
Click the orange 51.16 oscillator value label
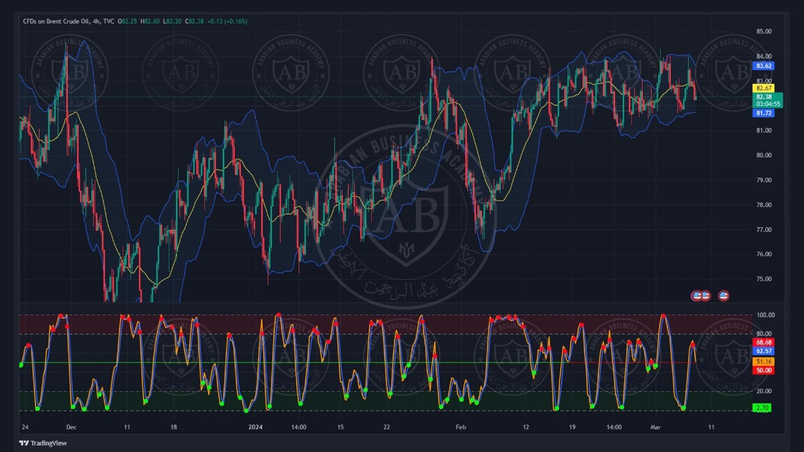tap(764, 362)
